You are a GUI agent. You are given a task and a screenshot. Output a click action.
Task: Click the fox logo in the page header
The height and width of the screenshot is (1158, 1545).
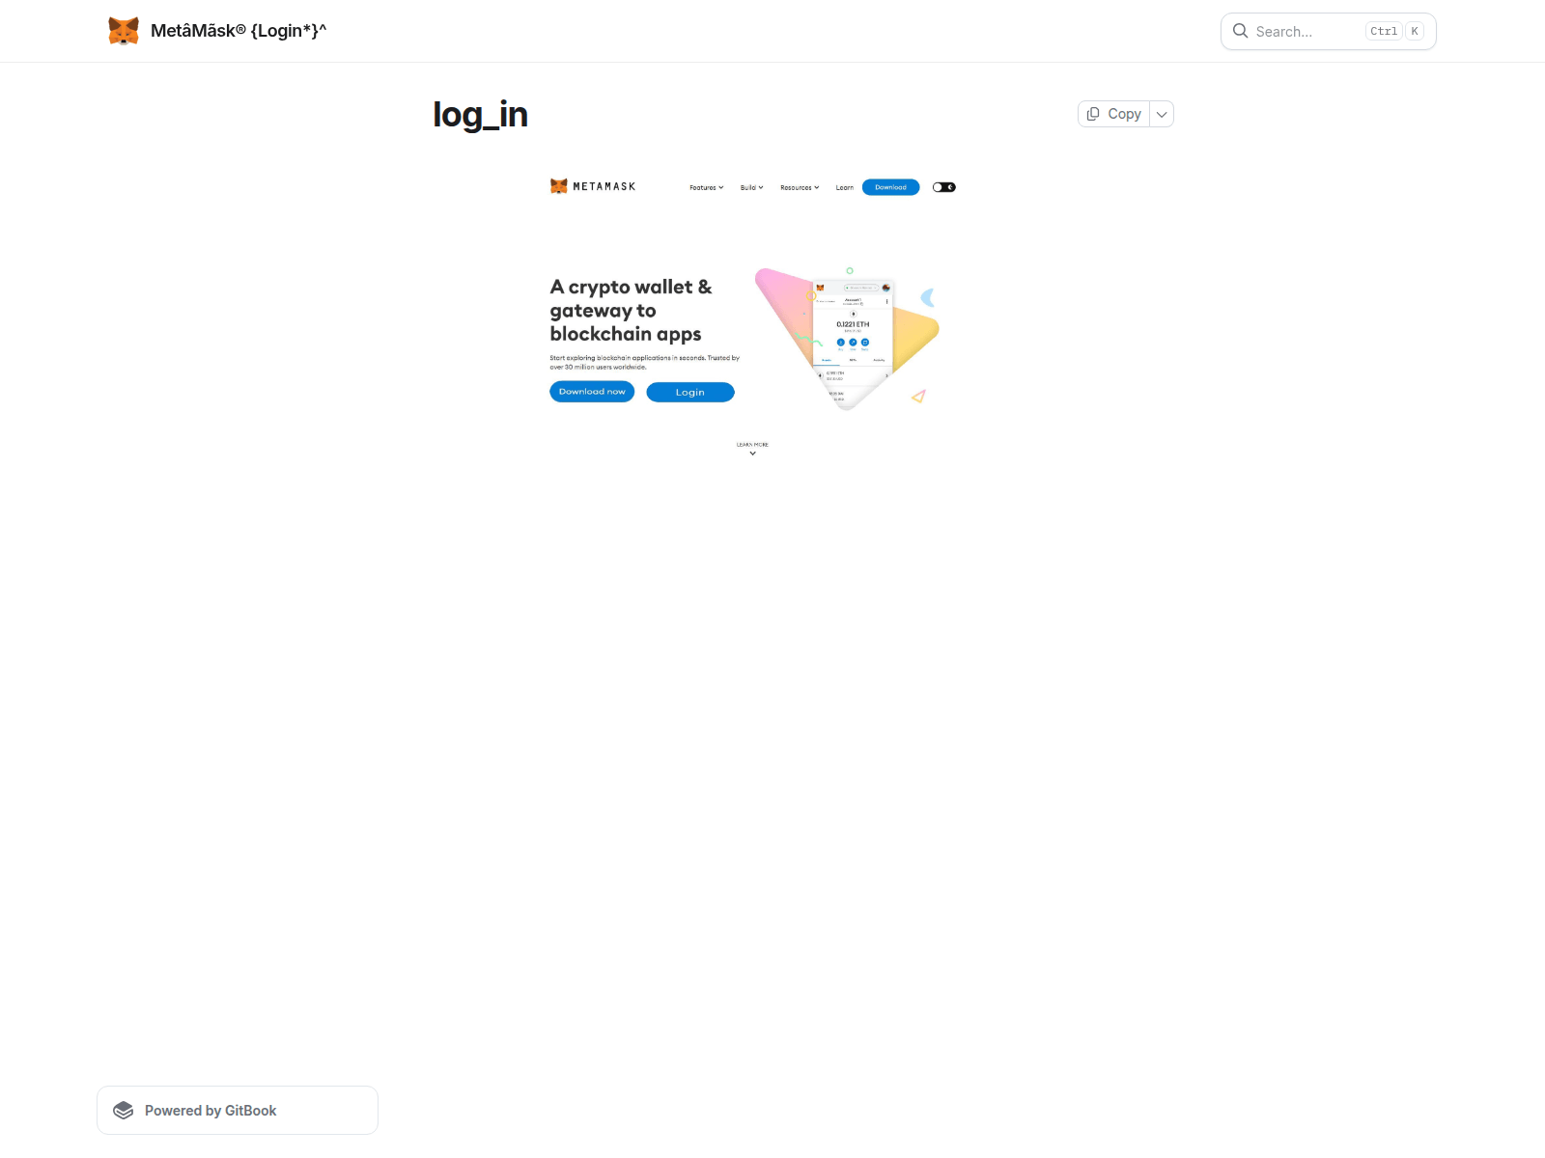[124, 31]
